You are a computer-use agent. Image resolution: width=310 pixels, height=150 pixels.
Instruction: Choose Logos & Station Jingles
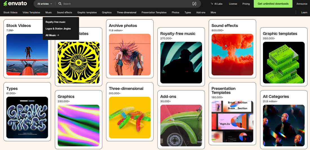tap(58, 29)
